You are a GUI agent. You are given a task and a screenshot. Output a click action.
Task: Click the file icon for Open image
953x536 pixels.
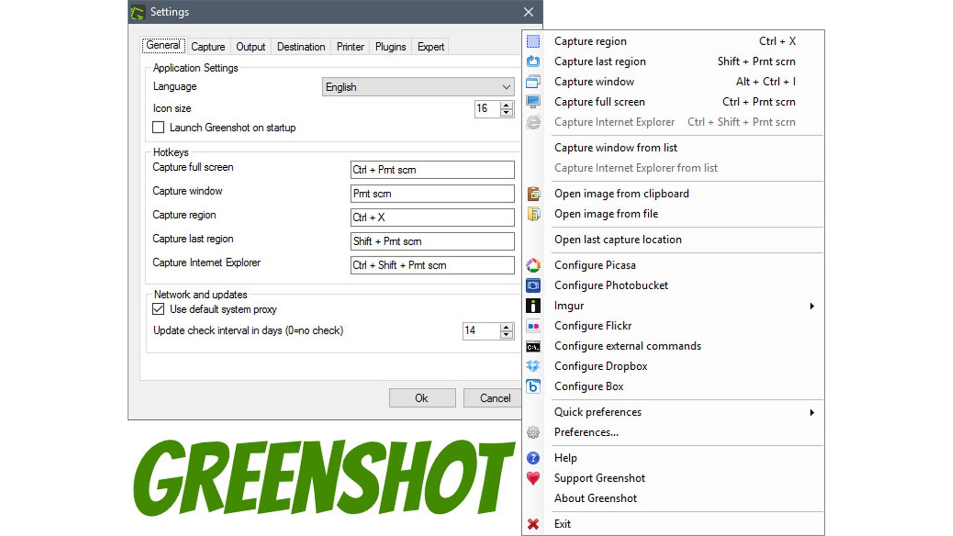click(x=533, y=214)
